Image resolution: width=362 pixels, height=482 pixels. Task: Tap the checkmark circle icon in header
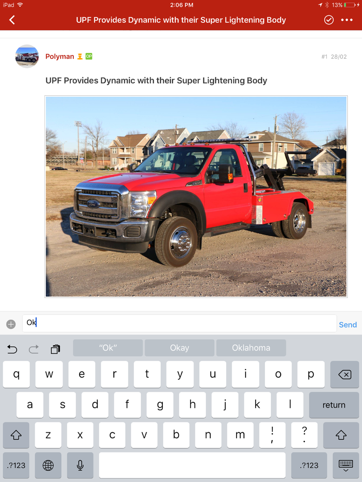click(329, 20)
